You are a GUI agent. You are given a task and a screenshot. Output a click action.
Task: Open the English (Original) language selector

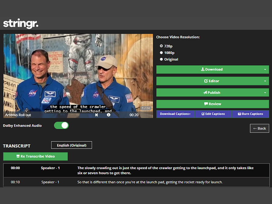tap(71, 145)
